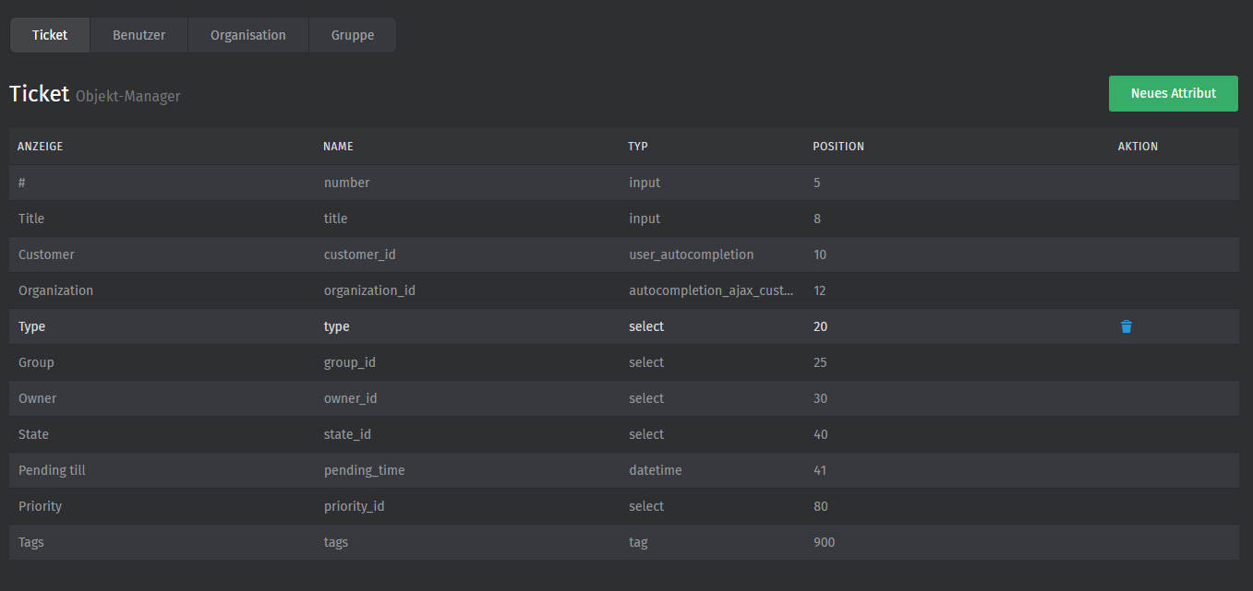Switch to the Ticket tab

click(x=50, y=35)
